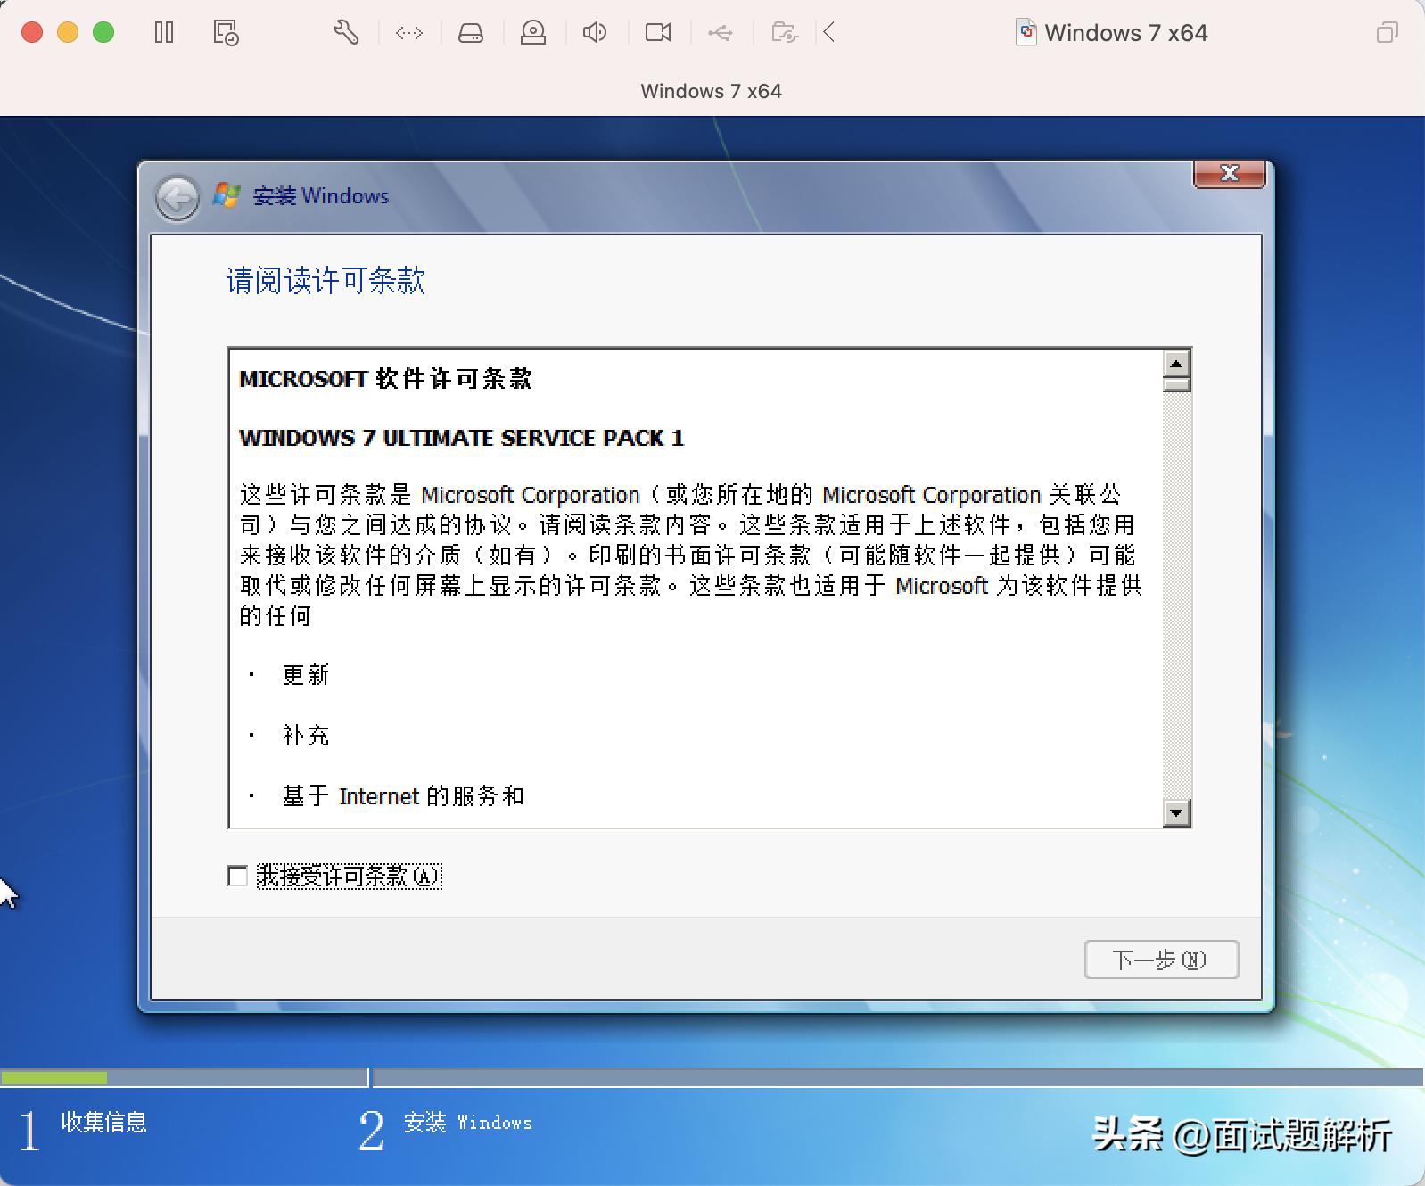Open virtual machine settings wrench
The height and width of the screenshot is (1186, 1425).
(x=346, y=33)
